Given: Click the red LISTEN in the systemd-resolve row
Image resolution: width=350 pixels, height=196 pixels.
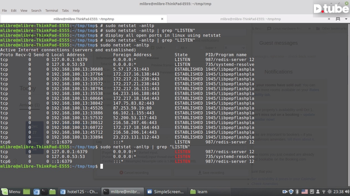Looking at the screenshot, I should [182, 156].
